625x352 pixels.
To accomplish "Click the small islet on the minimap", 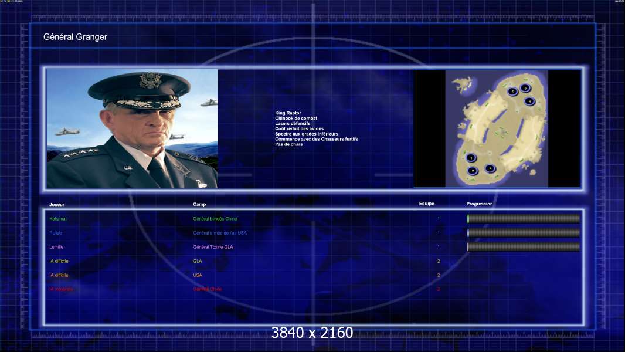I will tap(463, 84).
